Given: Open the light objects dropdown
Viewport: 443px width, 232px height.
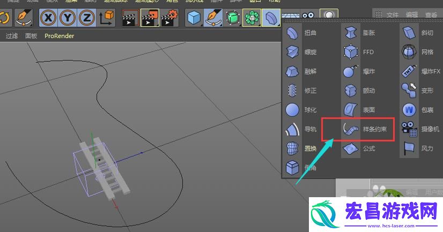Looking at the screenshot, I should click(x=329, y=14).
